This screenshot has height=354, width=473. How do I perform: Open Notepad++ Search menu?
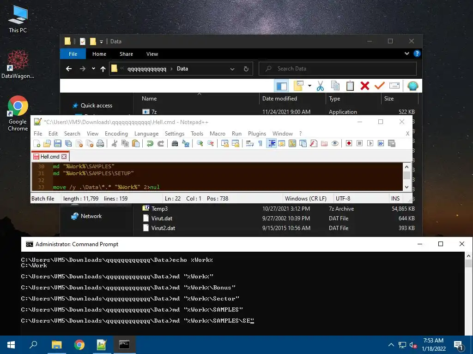point(72,133)
